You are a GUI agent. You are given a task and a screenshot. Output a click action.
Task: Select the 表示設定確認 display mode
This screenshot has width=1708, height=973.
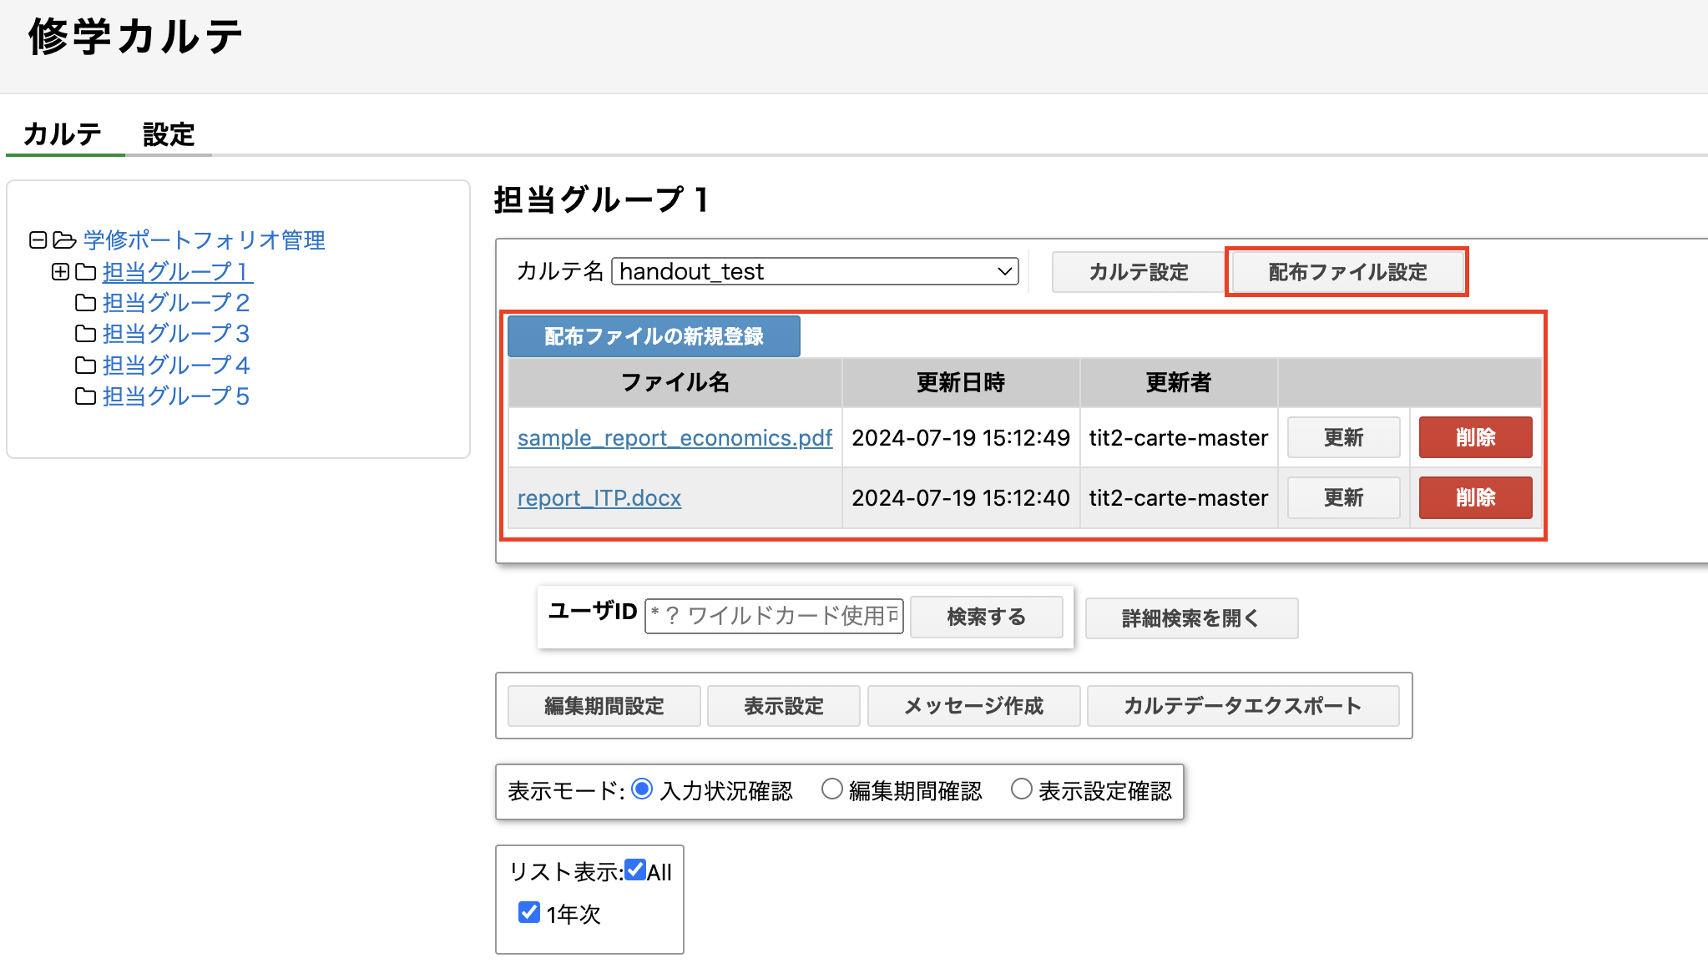1021,789
